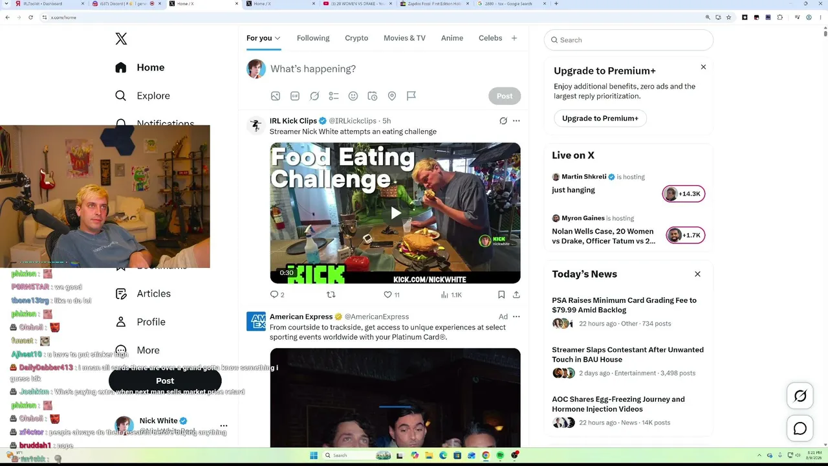
Task: Switch to the Following tab
Action: (313, 38)
